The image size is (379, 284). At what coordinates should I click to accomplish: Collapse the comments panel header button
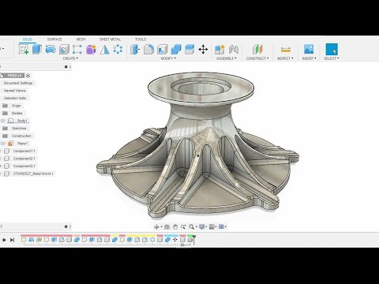(66, 226)
